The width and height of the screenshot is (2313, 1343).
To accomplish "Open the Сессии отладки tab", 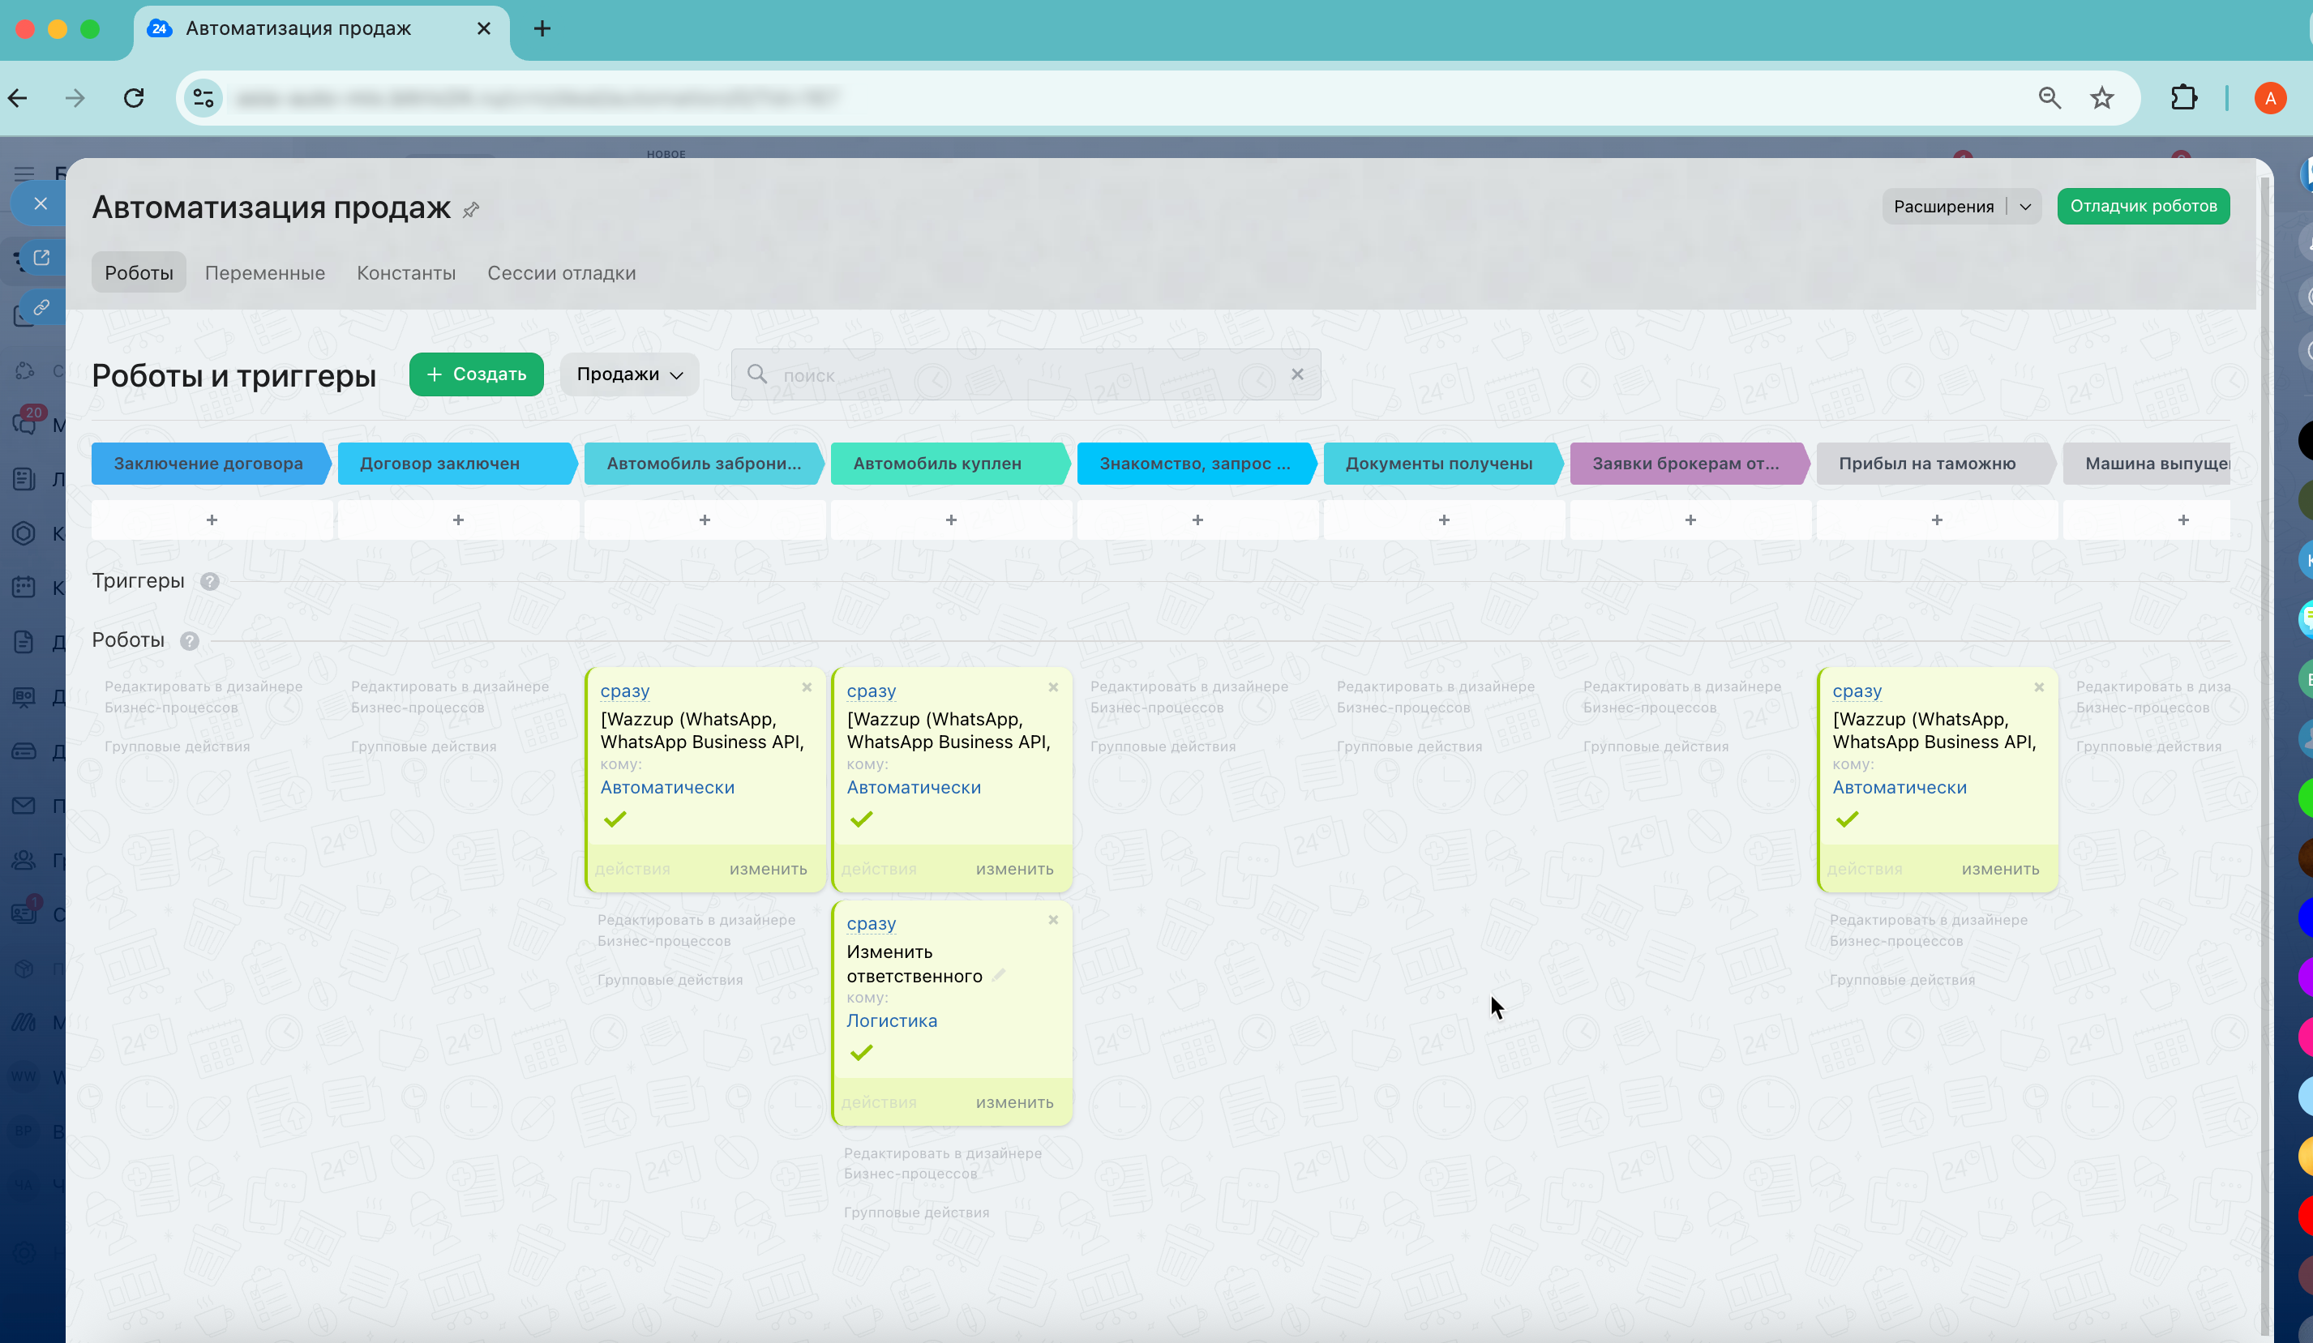I will click(x=561, y=272).
